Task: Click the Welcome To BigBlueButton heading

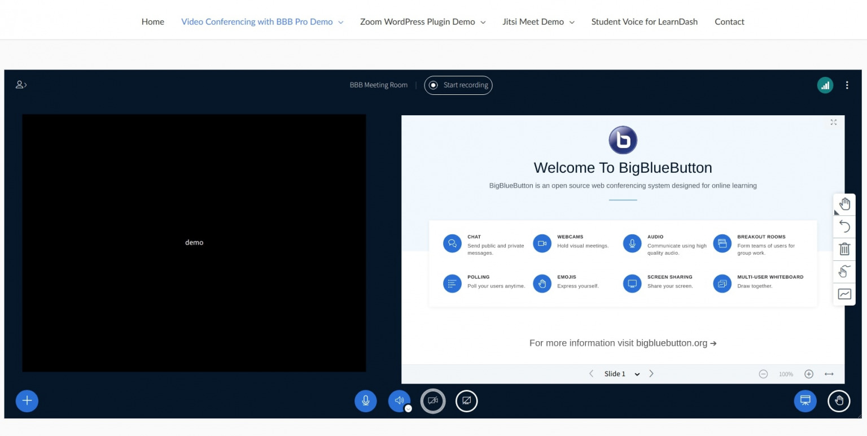Action: [x=623, y=168]
